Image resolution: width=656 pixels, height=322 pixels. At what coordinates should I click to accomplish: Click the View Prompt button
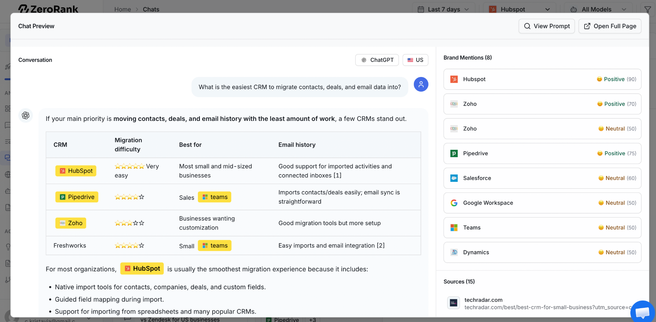546,26
